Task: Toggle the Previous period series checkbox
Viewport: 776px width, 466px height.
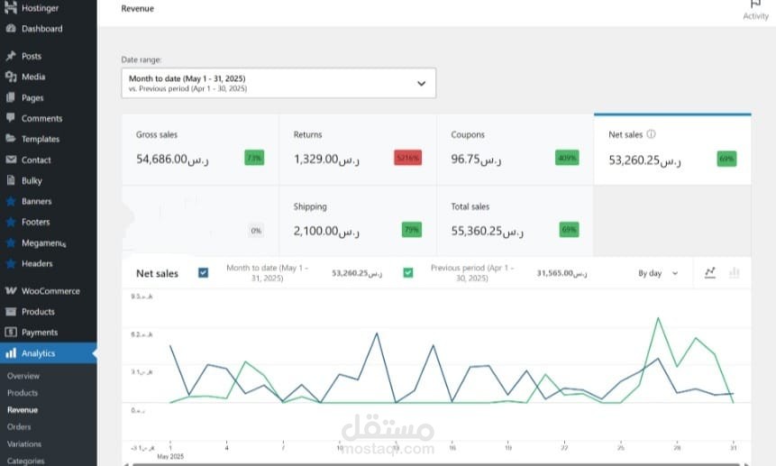Action: tap(408, 272)
